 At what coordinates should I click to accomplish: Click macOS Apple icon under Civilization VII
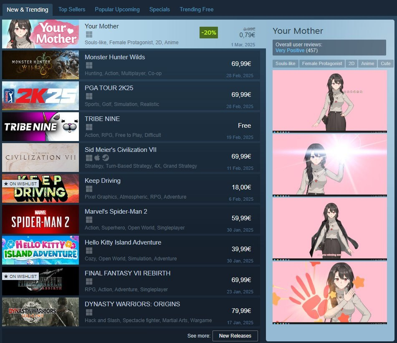(x=97, y=158)
